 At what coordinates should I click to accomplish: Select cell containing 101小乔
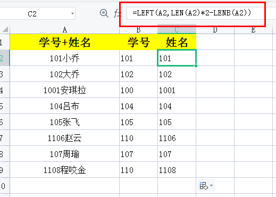pos(65,58)
